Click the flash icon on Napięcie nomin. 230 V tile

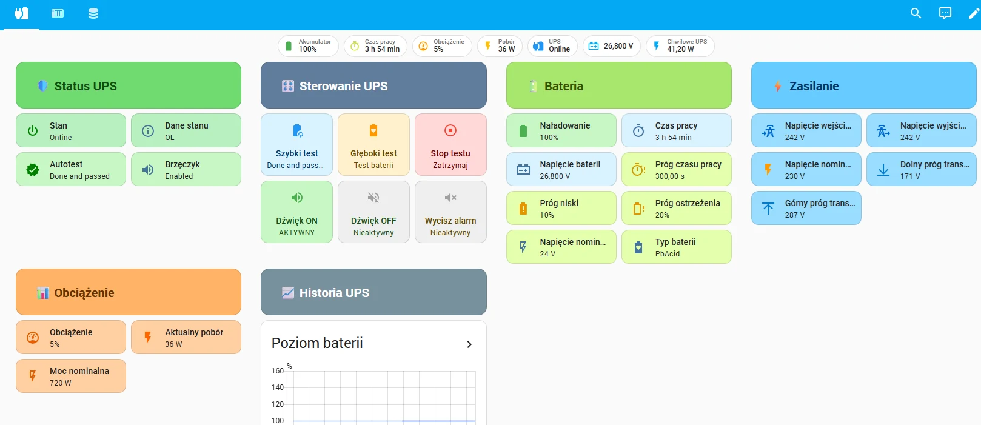coord(768,169)
